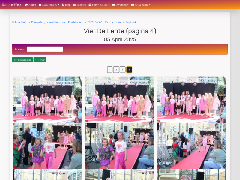Click the folder icon beside Diversen
Image resolution: width=240 pixels, height=180 pixels.
point(114,5)
